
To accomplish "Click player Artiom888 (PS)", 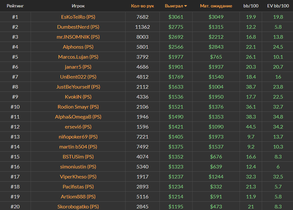I will (x=78, y=197).
